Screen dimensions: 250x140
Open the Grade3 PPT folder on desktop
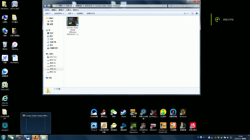[x=5, y=114]
